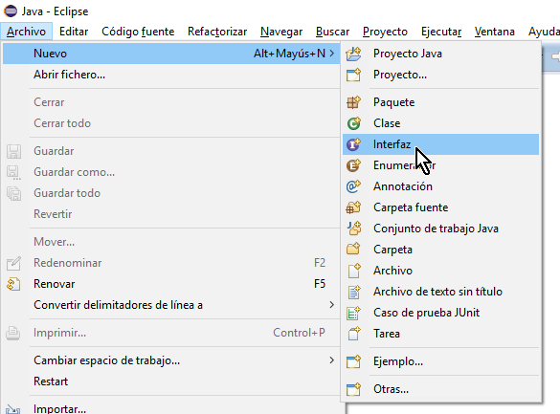The image size is (560, 414).
Task: Select Proyecto... in Nuevo submenu
Action: (x=440, y=75)
